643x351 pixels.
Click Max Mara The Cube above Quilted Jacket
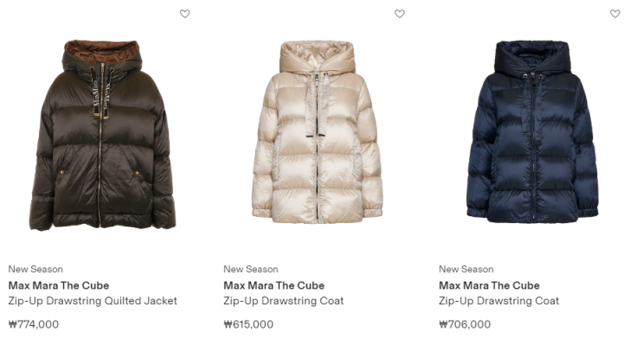pos(59,285)
